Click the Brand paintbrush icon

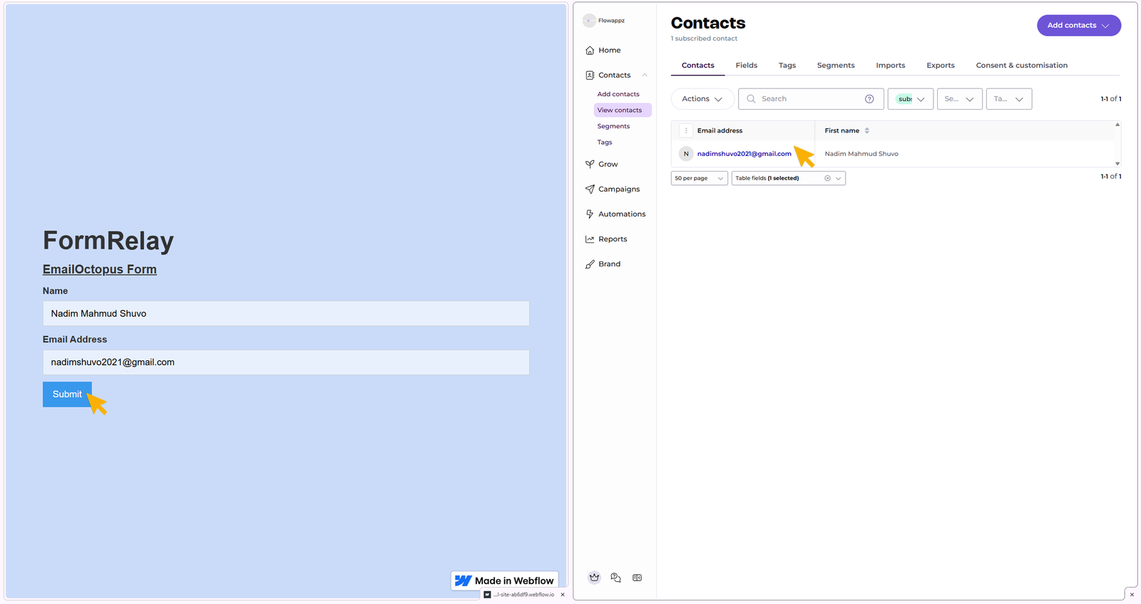(x=590, y=264)
